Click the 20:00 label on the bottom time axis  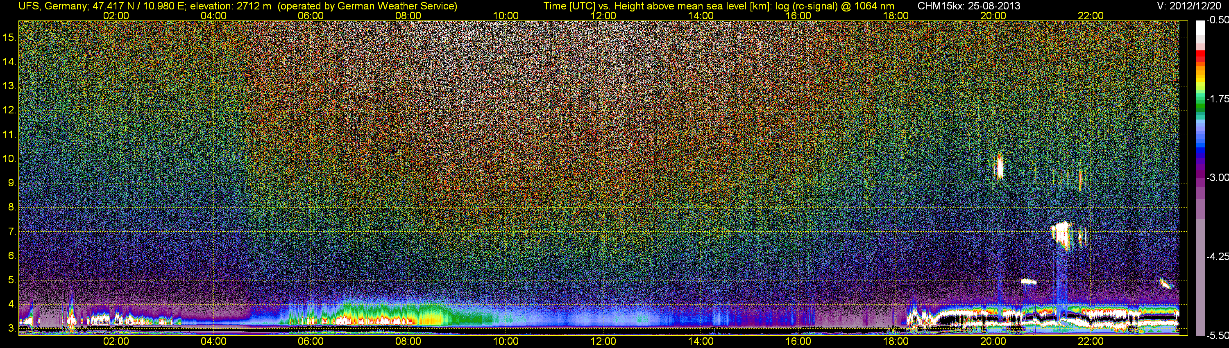[x=993, y=341]
